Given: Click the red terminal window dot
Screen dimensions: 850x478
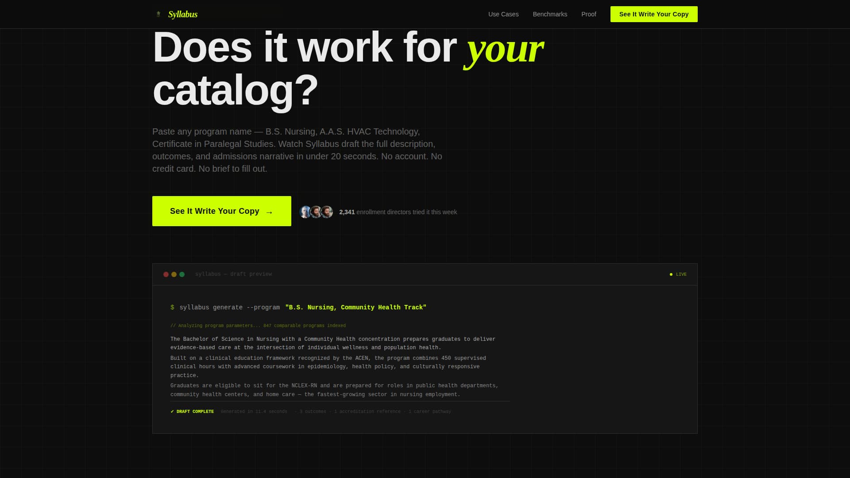Looking at the screenshot, I should 166,274.
